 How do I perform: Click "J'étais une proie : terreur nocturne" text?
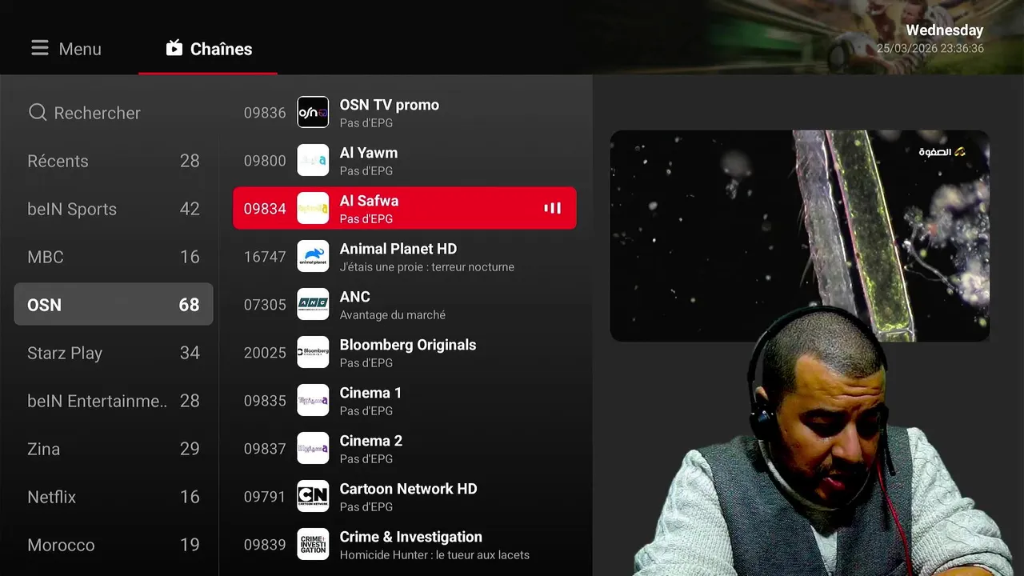click(427, 267)
